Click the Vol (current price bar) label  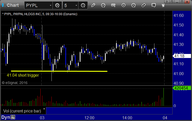coord(22,111)
